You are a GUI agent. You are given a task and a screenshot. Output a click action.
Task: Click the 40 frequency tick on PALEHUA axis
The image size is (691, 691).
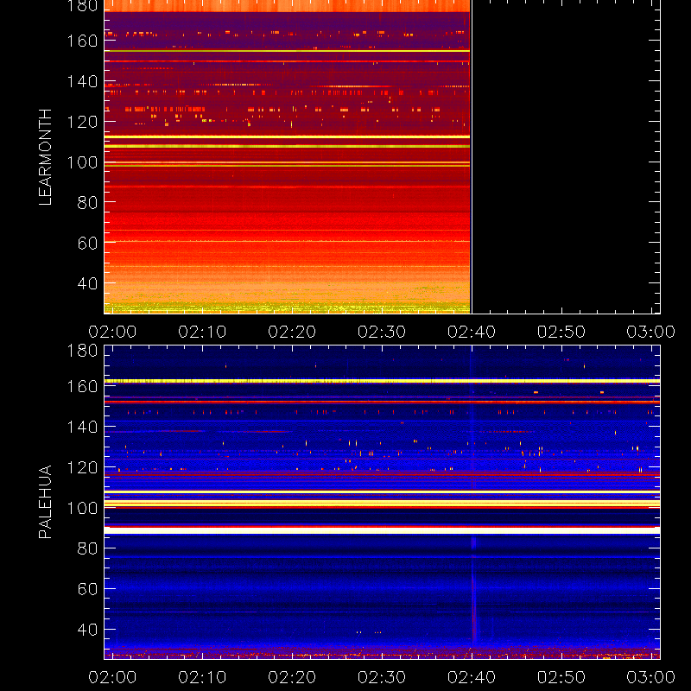[x=87, y=630]
